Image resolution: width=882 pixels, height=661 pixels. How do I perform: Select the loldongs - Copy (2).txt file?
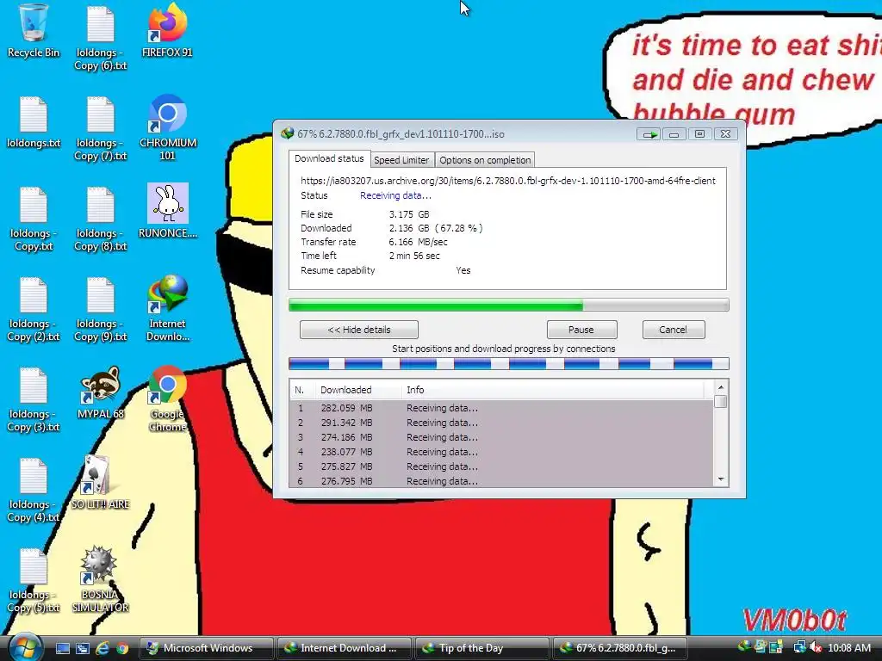(x=34, y=310)
